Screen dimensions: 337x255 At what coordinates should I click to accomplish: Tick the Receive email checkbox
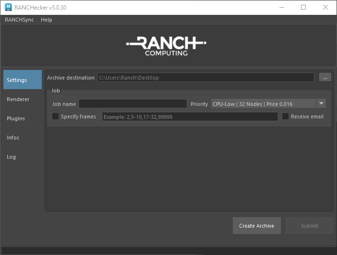[286, 116]
